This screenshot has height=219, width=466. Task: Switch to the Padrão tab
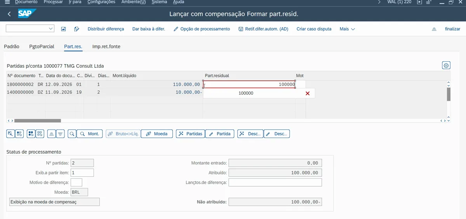11,47
